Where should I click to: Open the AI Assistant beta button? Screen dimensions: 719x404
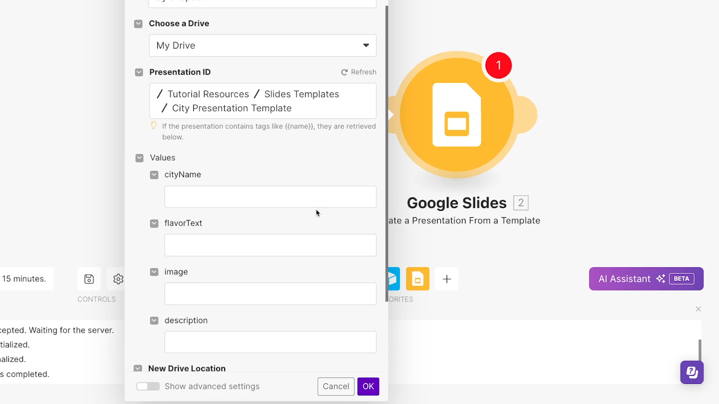point(646,279)
